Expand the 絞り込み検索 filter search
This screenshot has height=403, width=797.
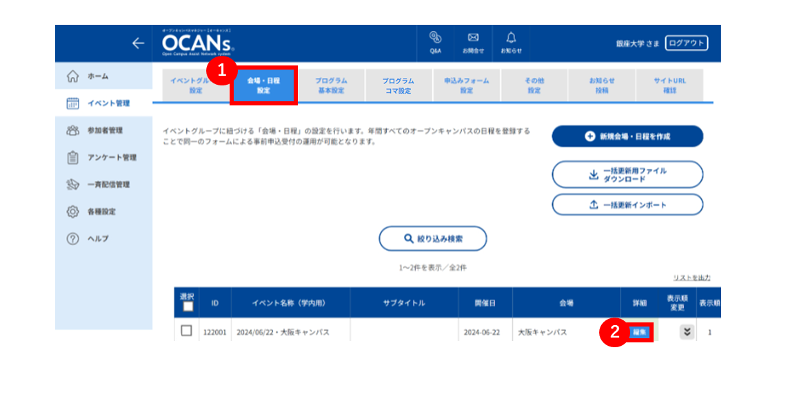[433, 238]
